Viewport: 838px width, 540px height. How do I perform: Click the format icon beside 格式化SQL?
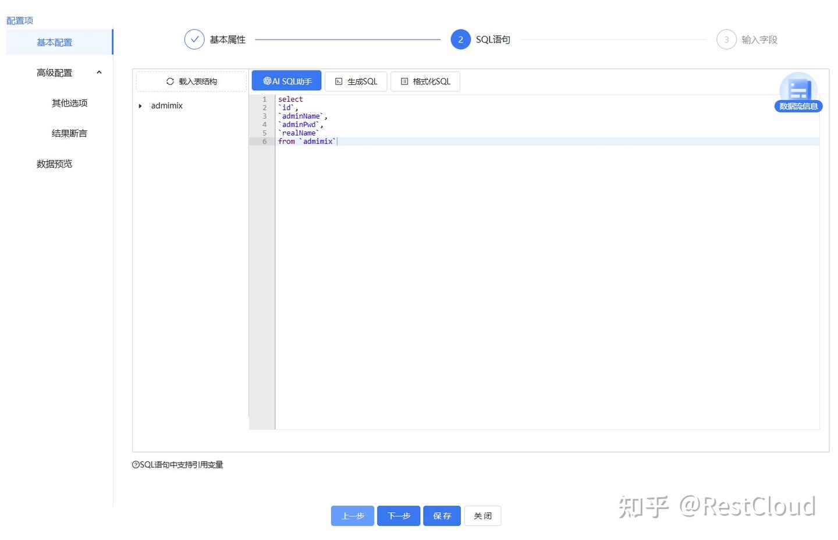(x=404, y=81)
